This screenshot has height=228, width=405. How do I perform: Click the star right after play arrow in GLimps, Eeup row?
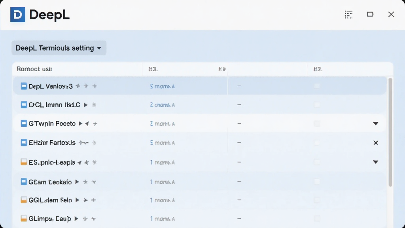click(x=85, y=218)
